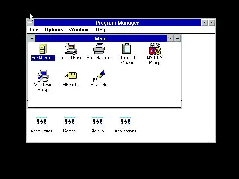Click the 'File Manager' label text
This screenshot has width=239, height=179.
43,58
